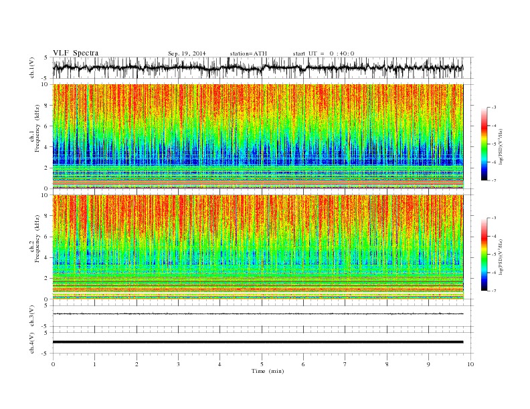Click the thick ch.4 voltage trace
530x409 pixels.
click(x=258, y=342)
